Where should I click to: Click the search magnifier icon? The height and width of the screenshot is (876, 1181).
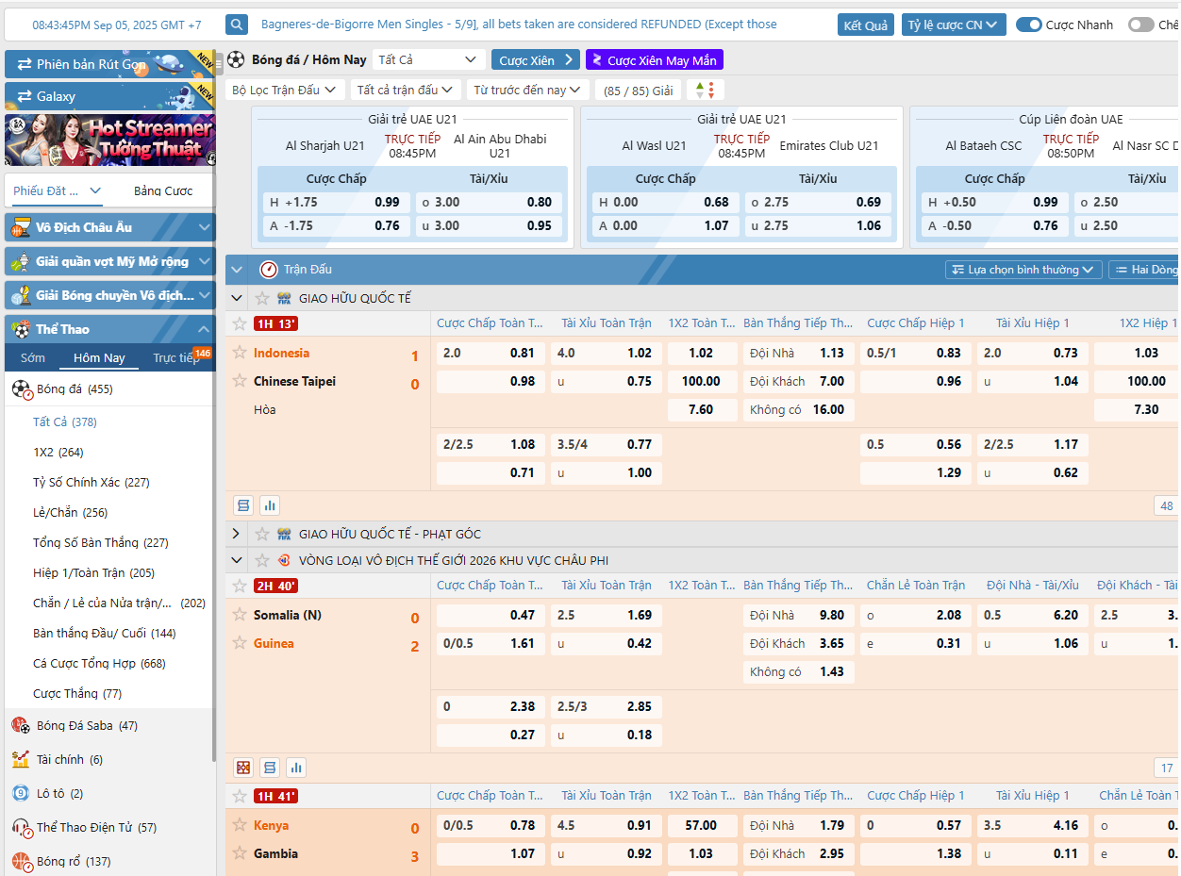tap(237, 25)
